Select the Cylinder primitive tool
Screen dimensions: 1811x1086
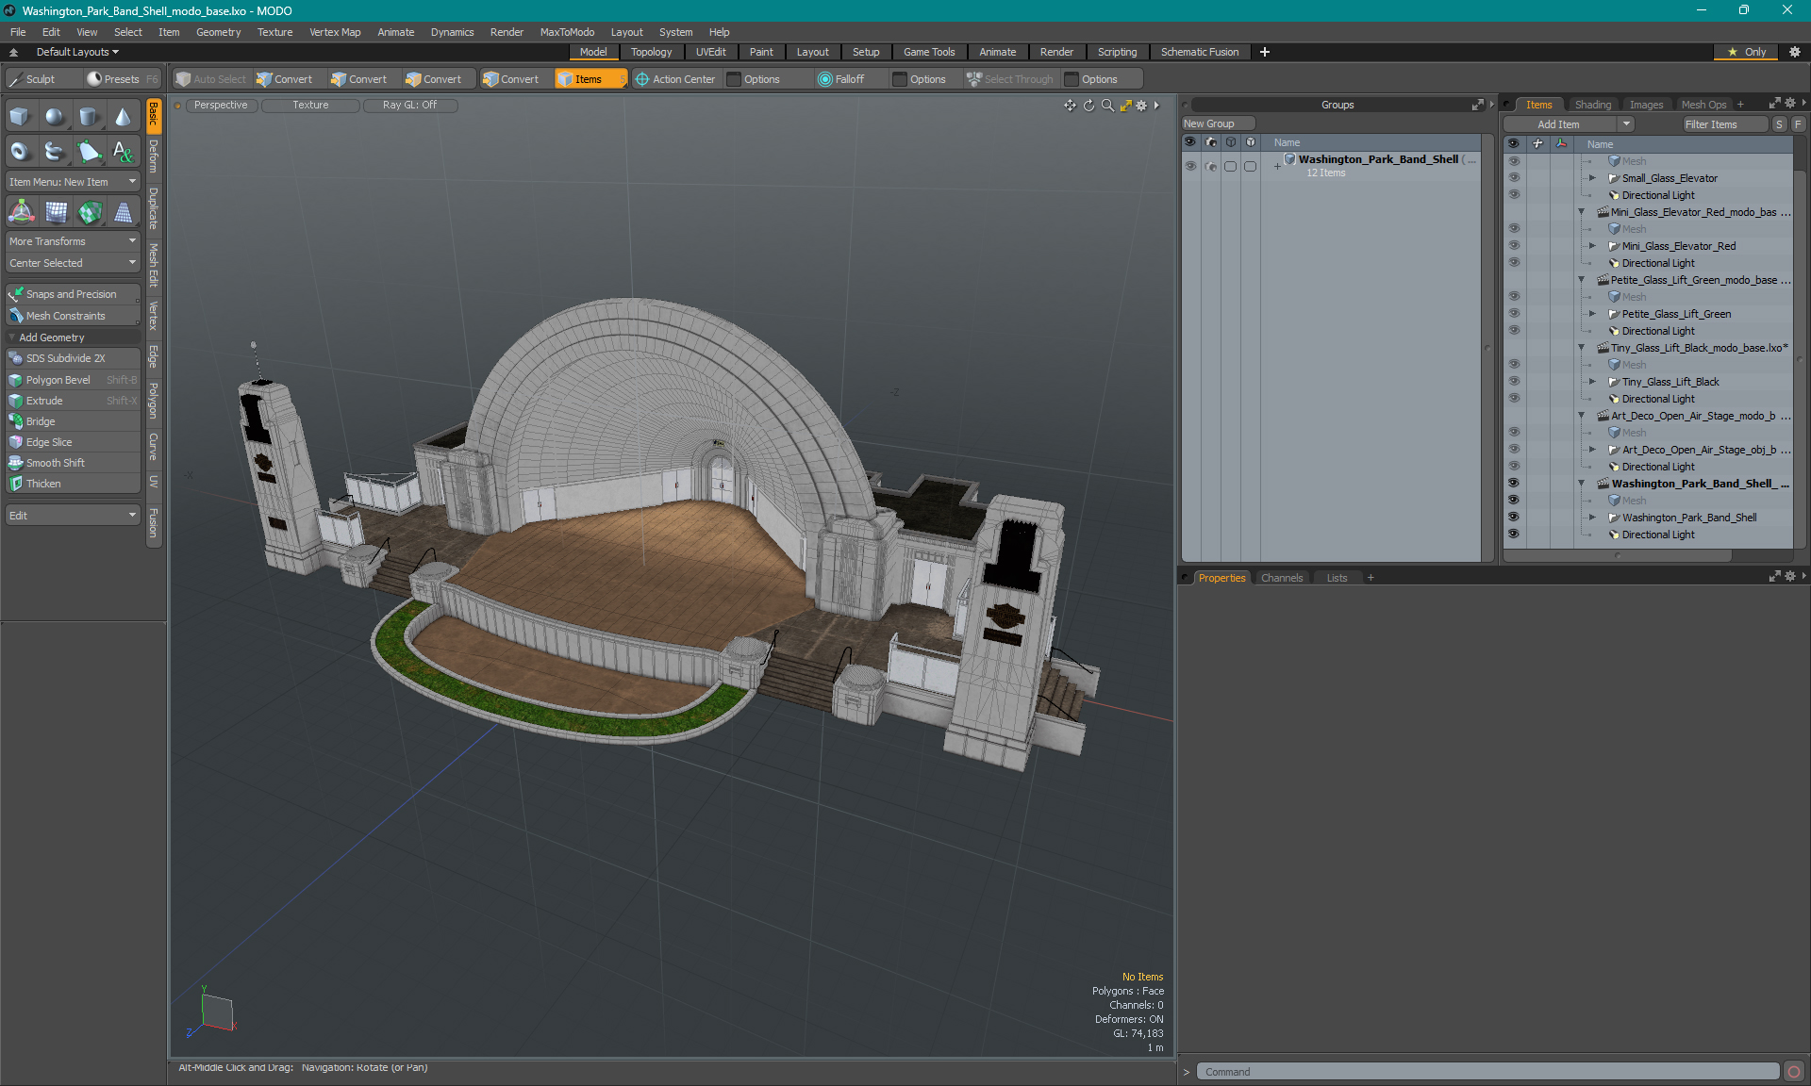coord(89,117)
